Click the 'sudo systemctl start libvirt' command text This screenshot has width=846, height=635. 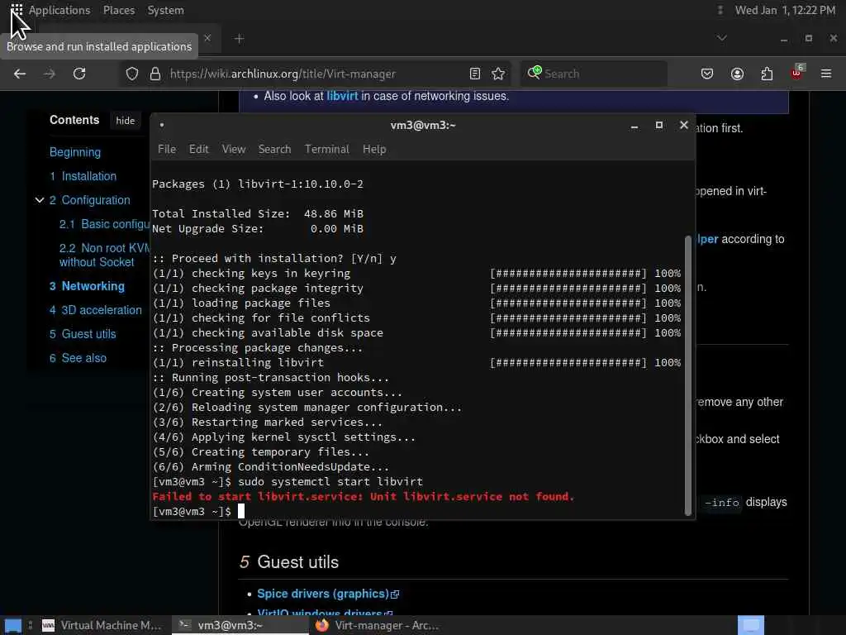[330, 481]
